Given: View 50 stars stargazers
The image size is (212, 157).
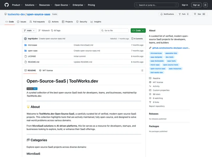Looking at the screenshot, I should (155, 94).
